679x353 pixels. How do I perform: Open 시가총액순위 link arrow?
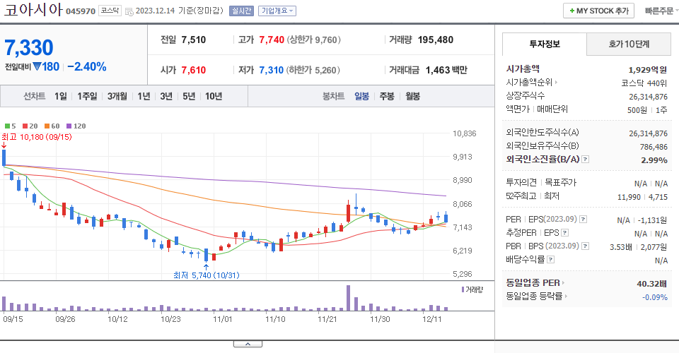pos(556,82)
